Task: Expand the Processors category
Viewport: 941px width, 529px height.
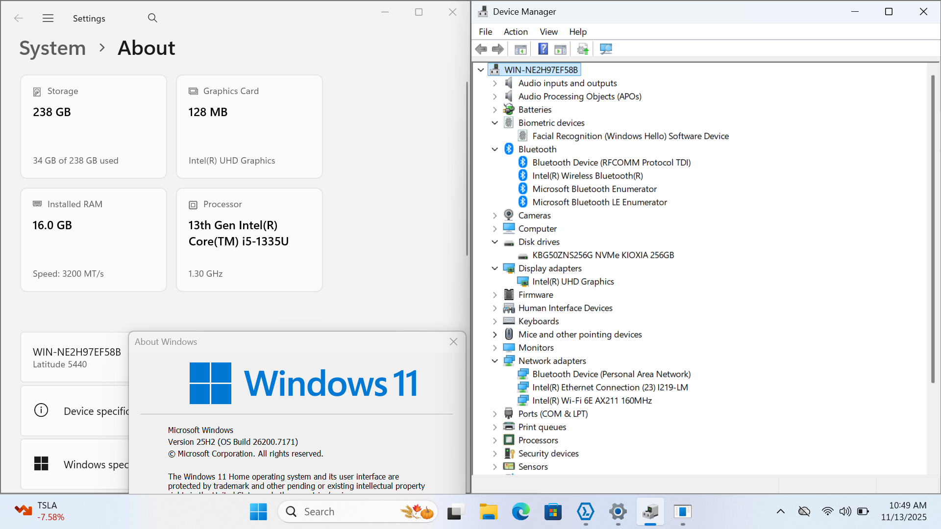Action: [x=495, y=440]
